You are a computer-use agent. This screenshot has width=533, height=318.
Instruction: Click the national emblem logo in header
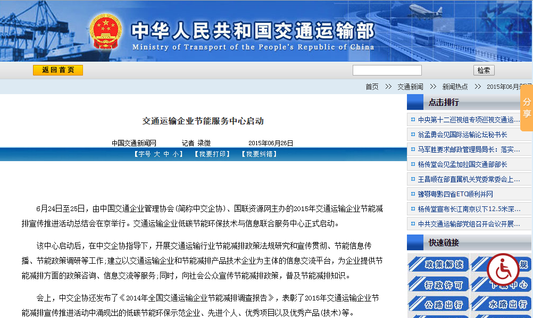(106, 31)
